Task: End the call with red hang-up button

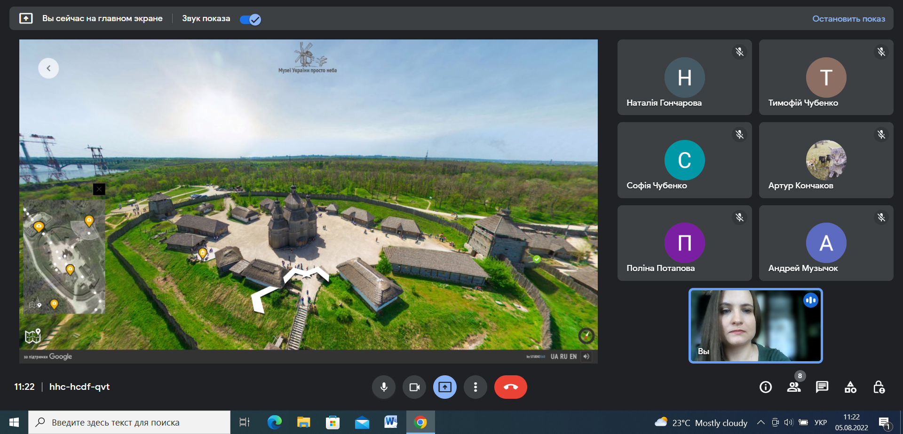Action: pos(510,387)
